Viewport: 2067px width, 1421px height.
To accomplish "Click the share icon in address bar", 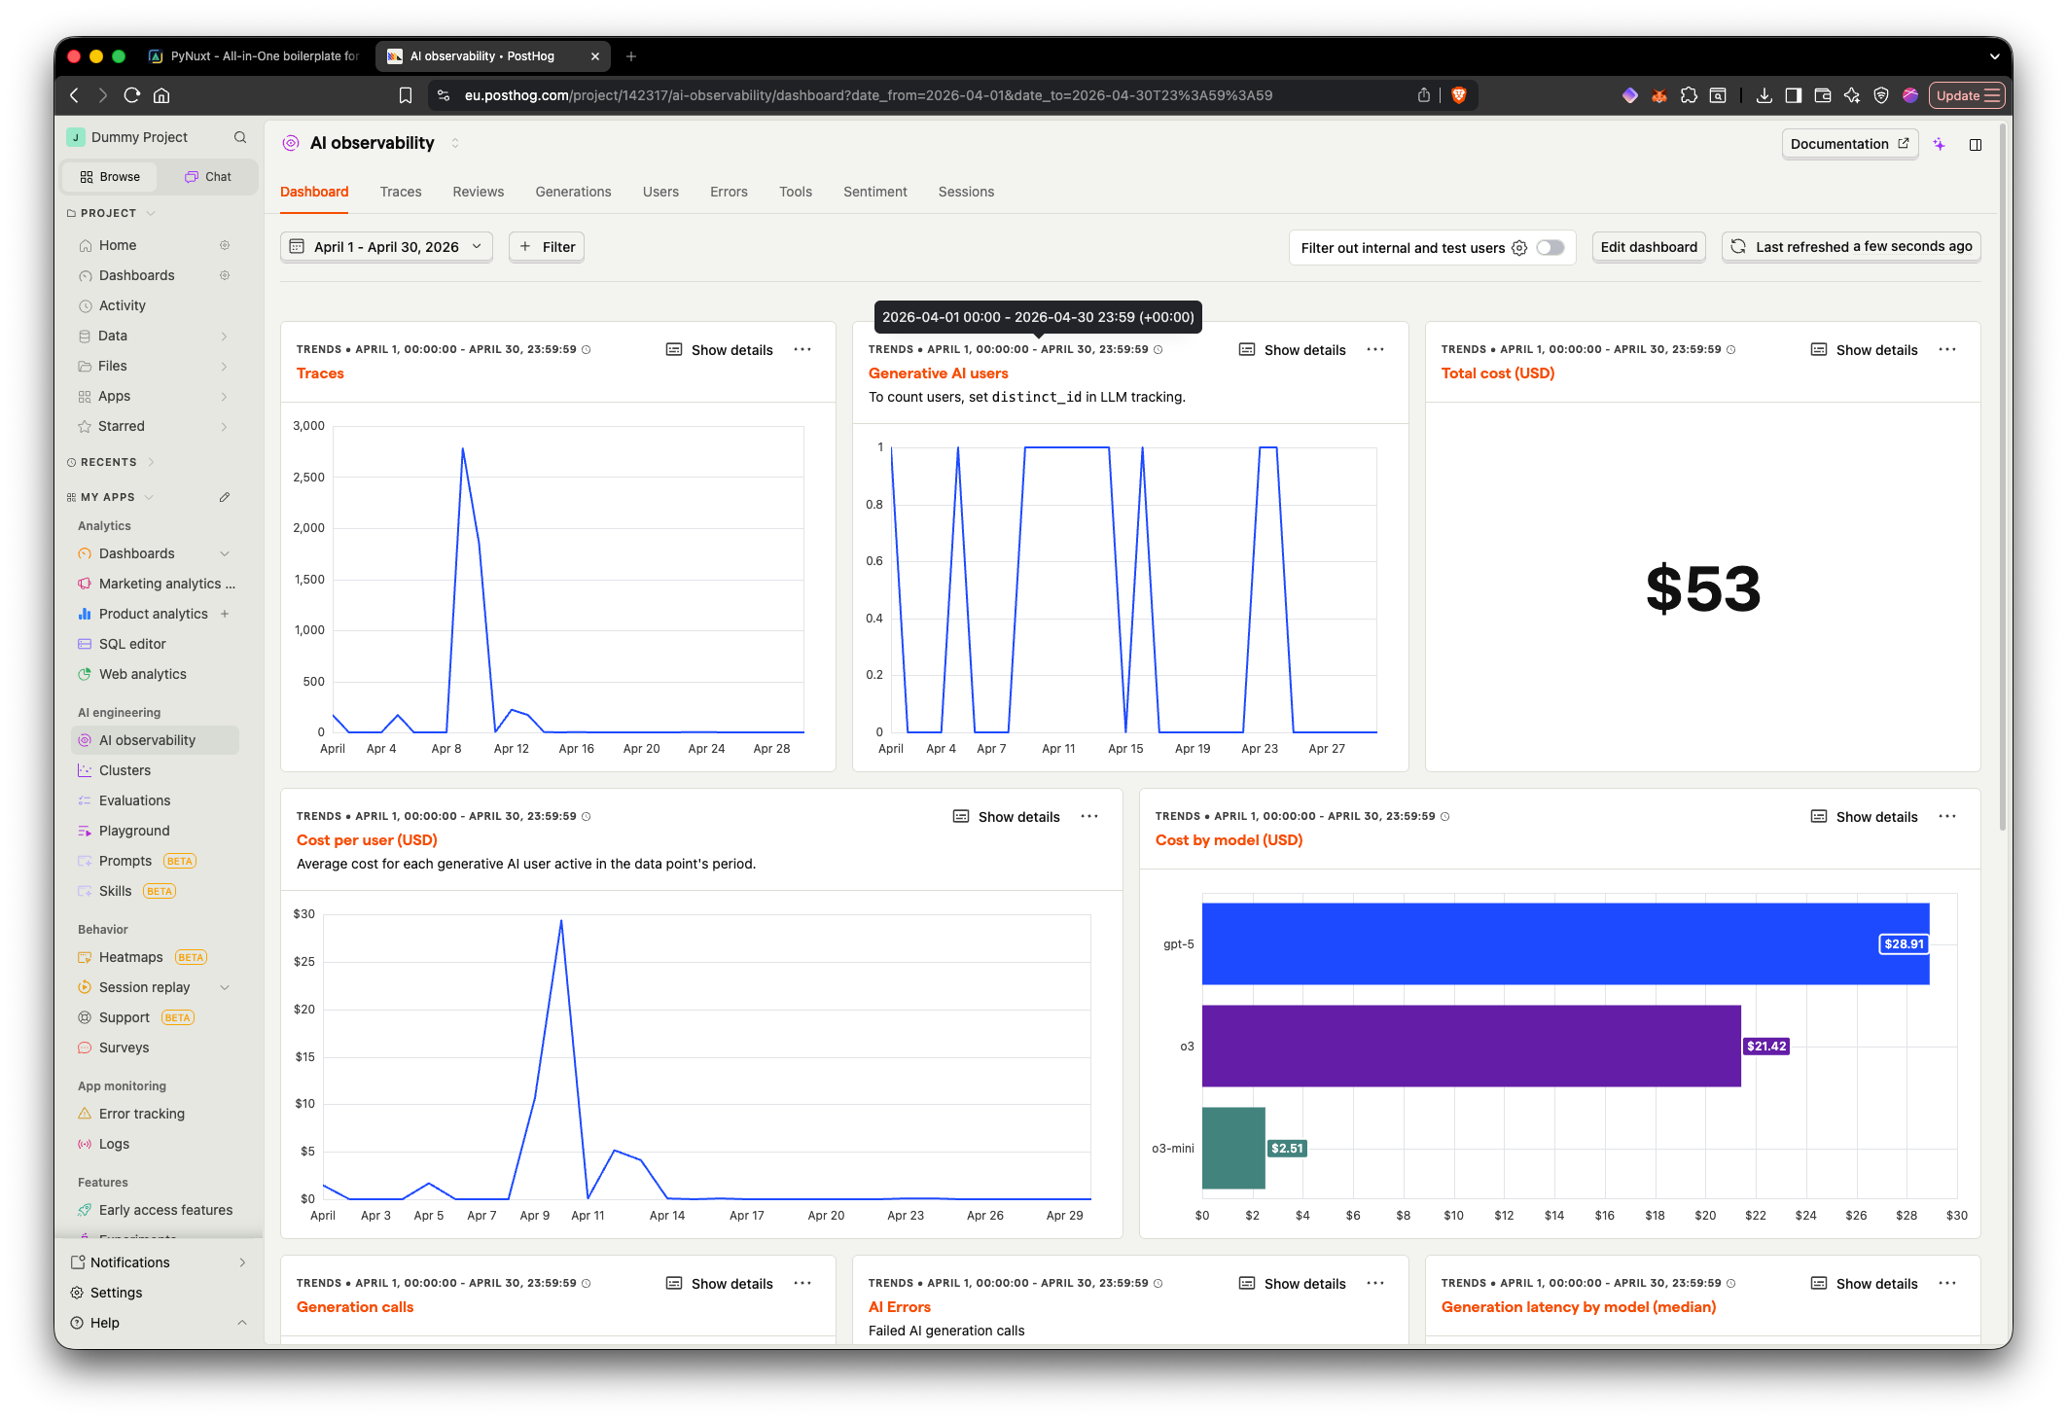I will click(1424, 95).
